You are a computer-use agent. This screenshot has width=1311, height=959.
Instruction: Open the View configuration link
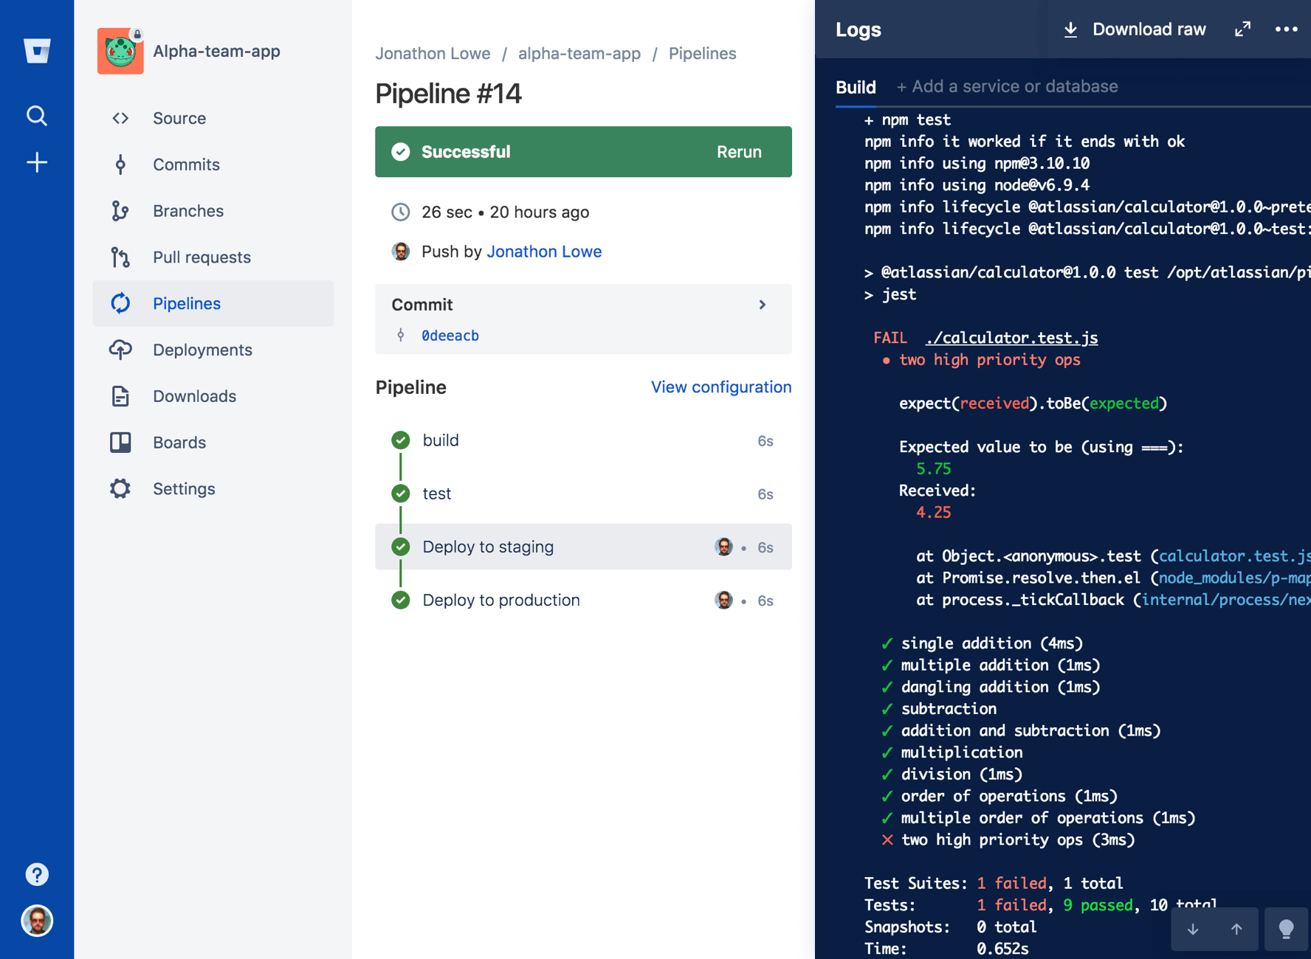(721, 387)
